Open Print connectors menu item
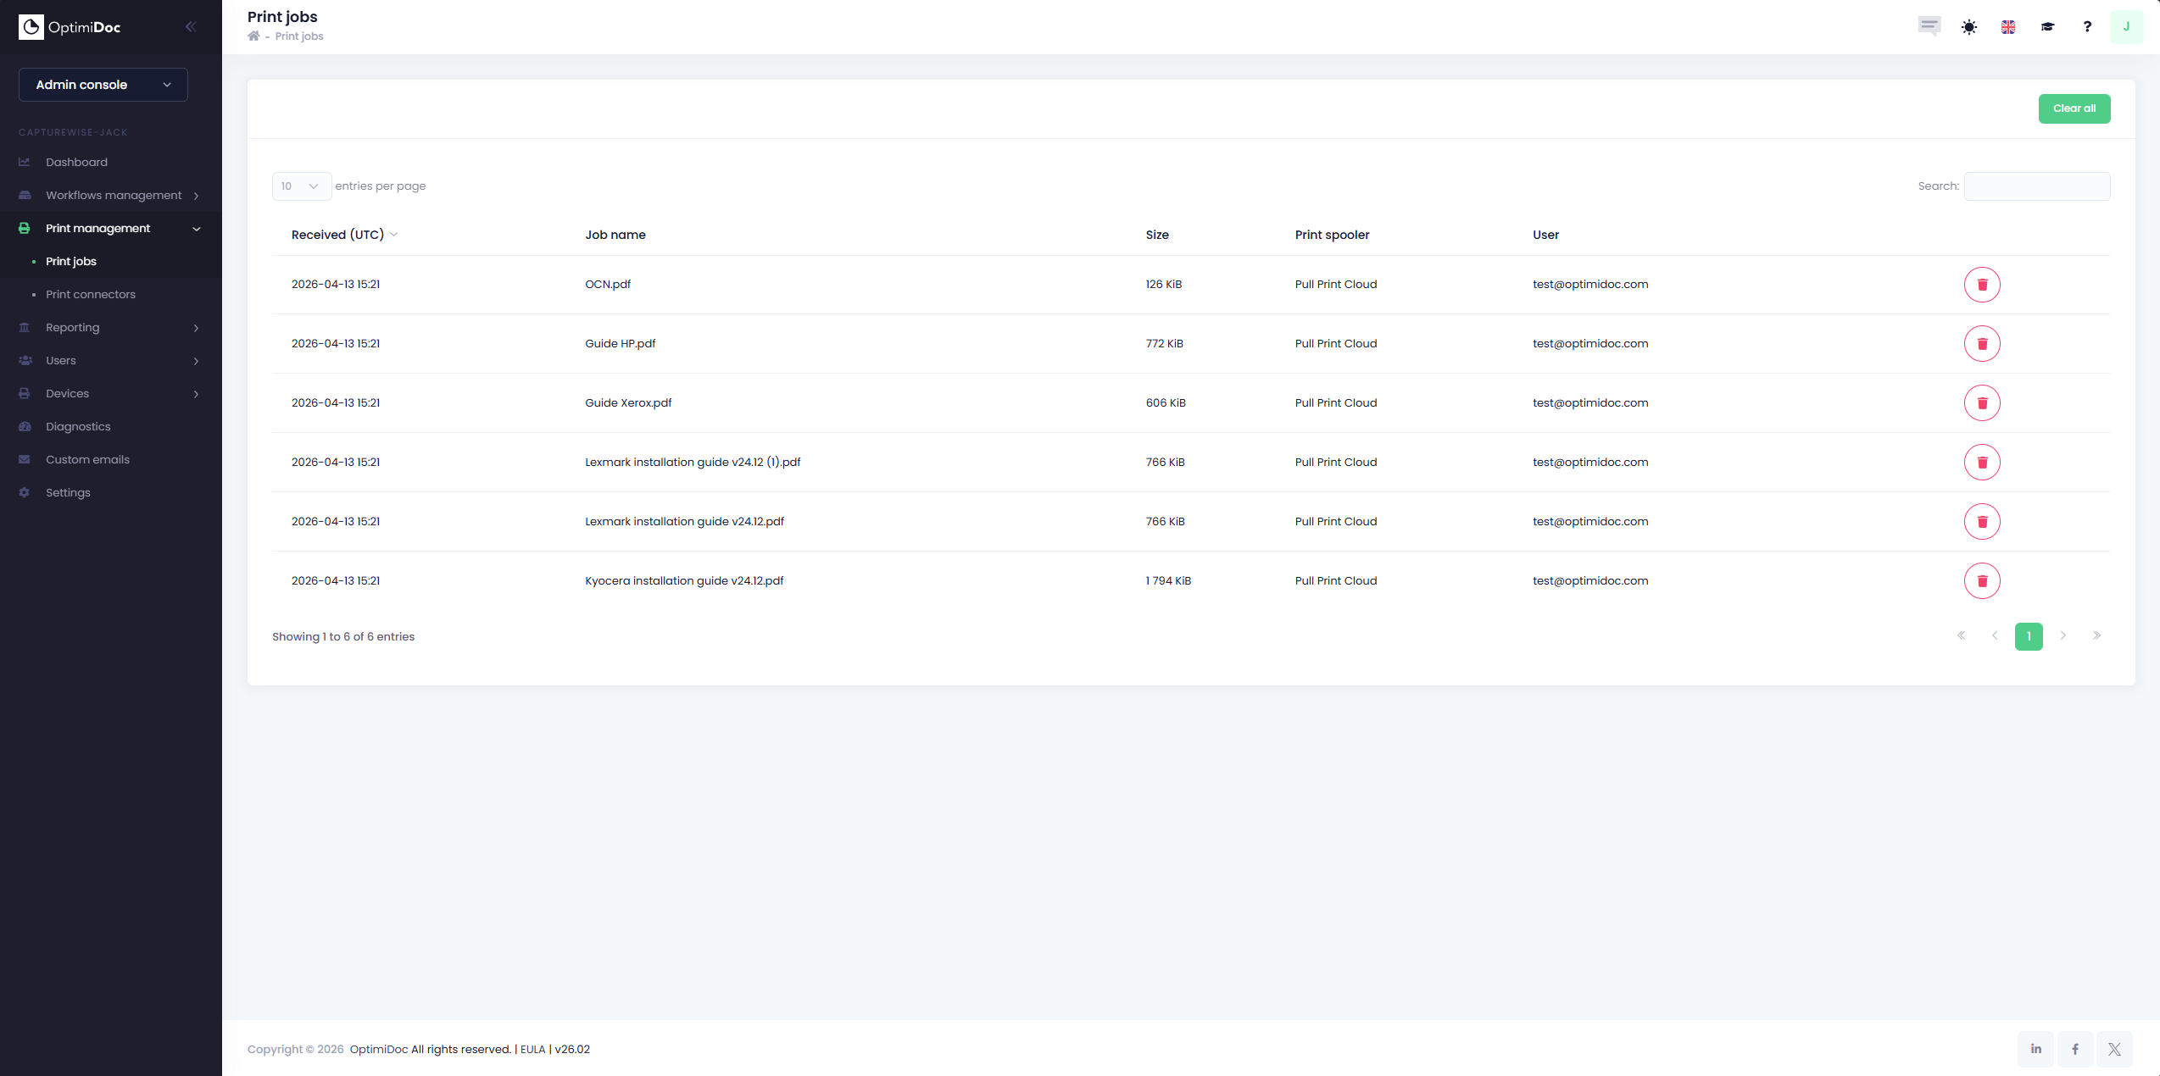This screenshot has height=1076, width=2160. [x=91, y=295]
